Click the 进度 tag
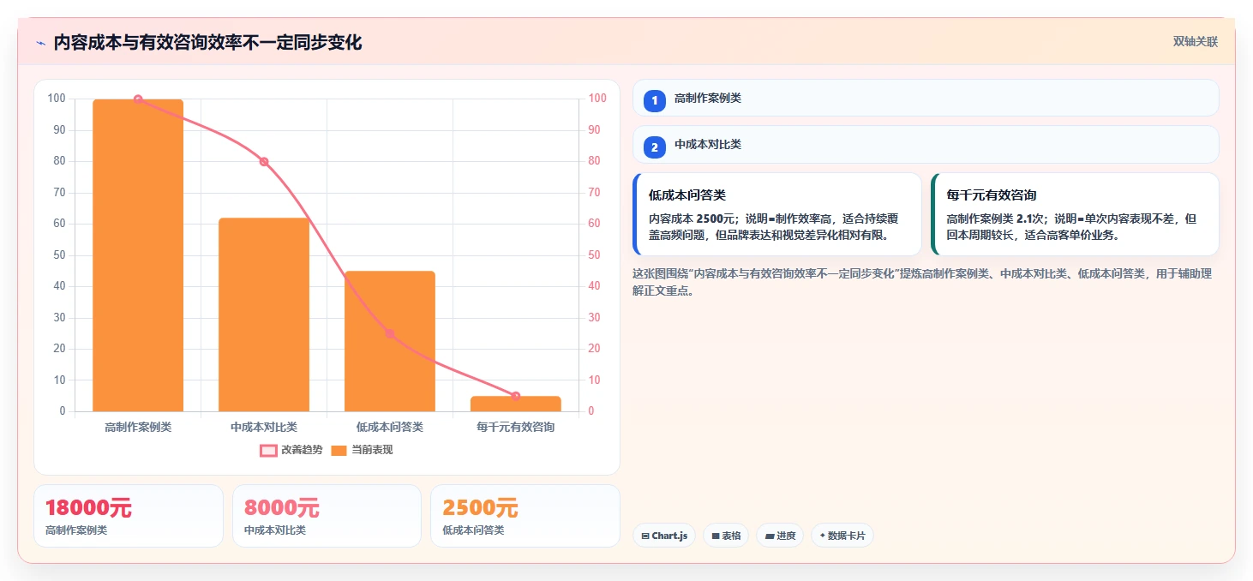Screen dimensions: 1253x581 pyautogui.click(x=780, y=536)
